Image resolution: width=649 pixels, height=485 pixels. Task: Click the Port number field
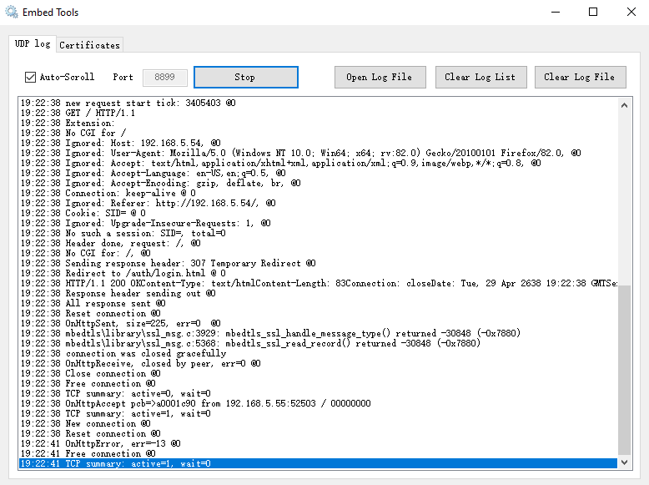pyautogui.click(x=164, y=78)
